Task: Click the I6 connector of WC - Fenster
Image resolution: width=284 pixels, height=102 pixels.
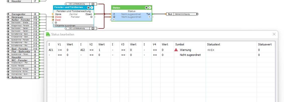Action: 35,60
